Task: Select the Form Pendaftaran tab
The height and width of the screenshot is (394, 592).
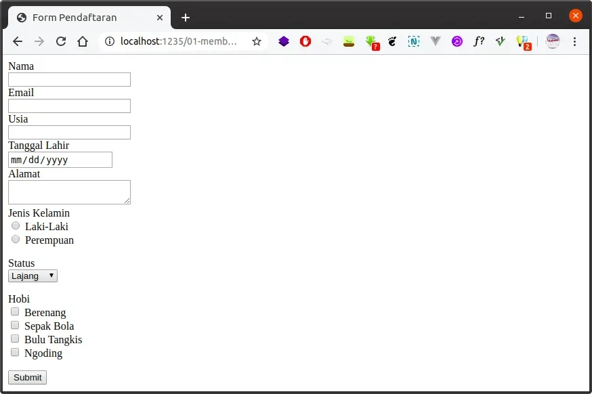Action: (89, 18)
